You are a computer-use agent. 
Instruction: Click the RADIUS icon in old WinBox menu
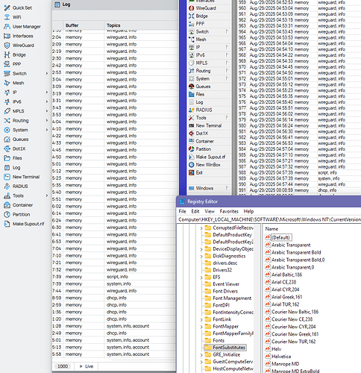(x=191, y=110)
